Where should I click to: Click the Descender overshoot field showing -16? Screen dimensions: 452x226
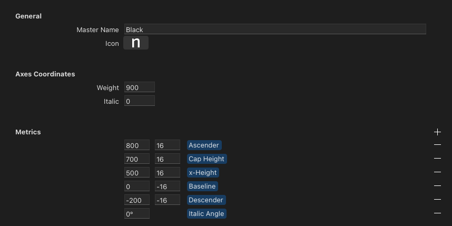click(167, 200)
